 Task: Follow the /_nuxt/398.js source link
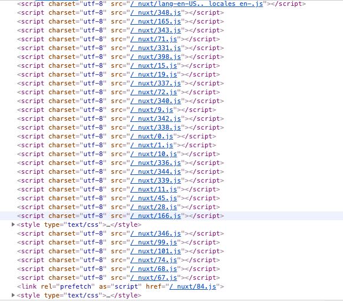click(156, 57)
